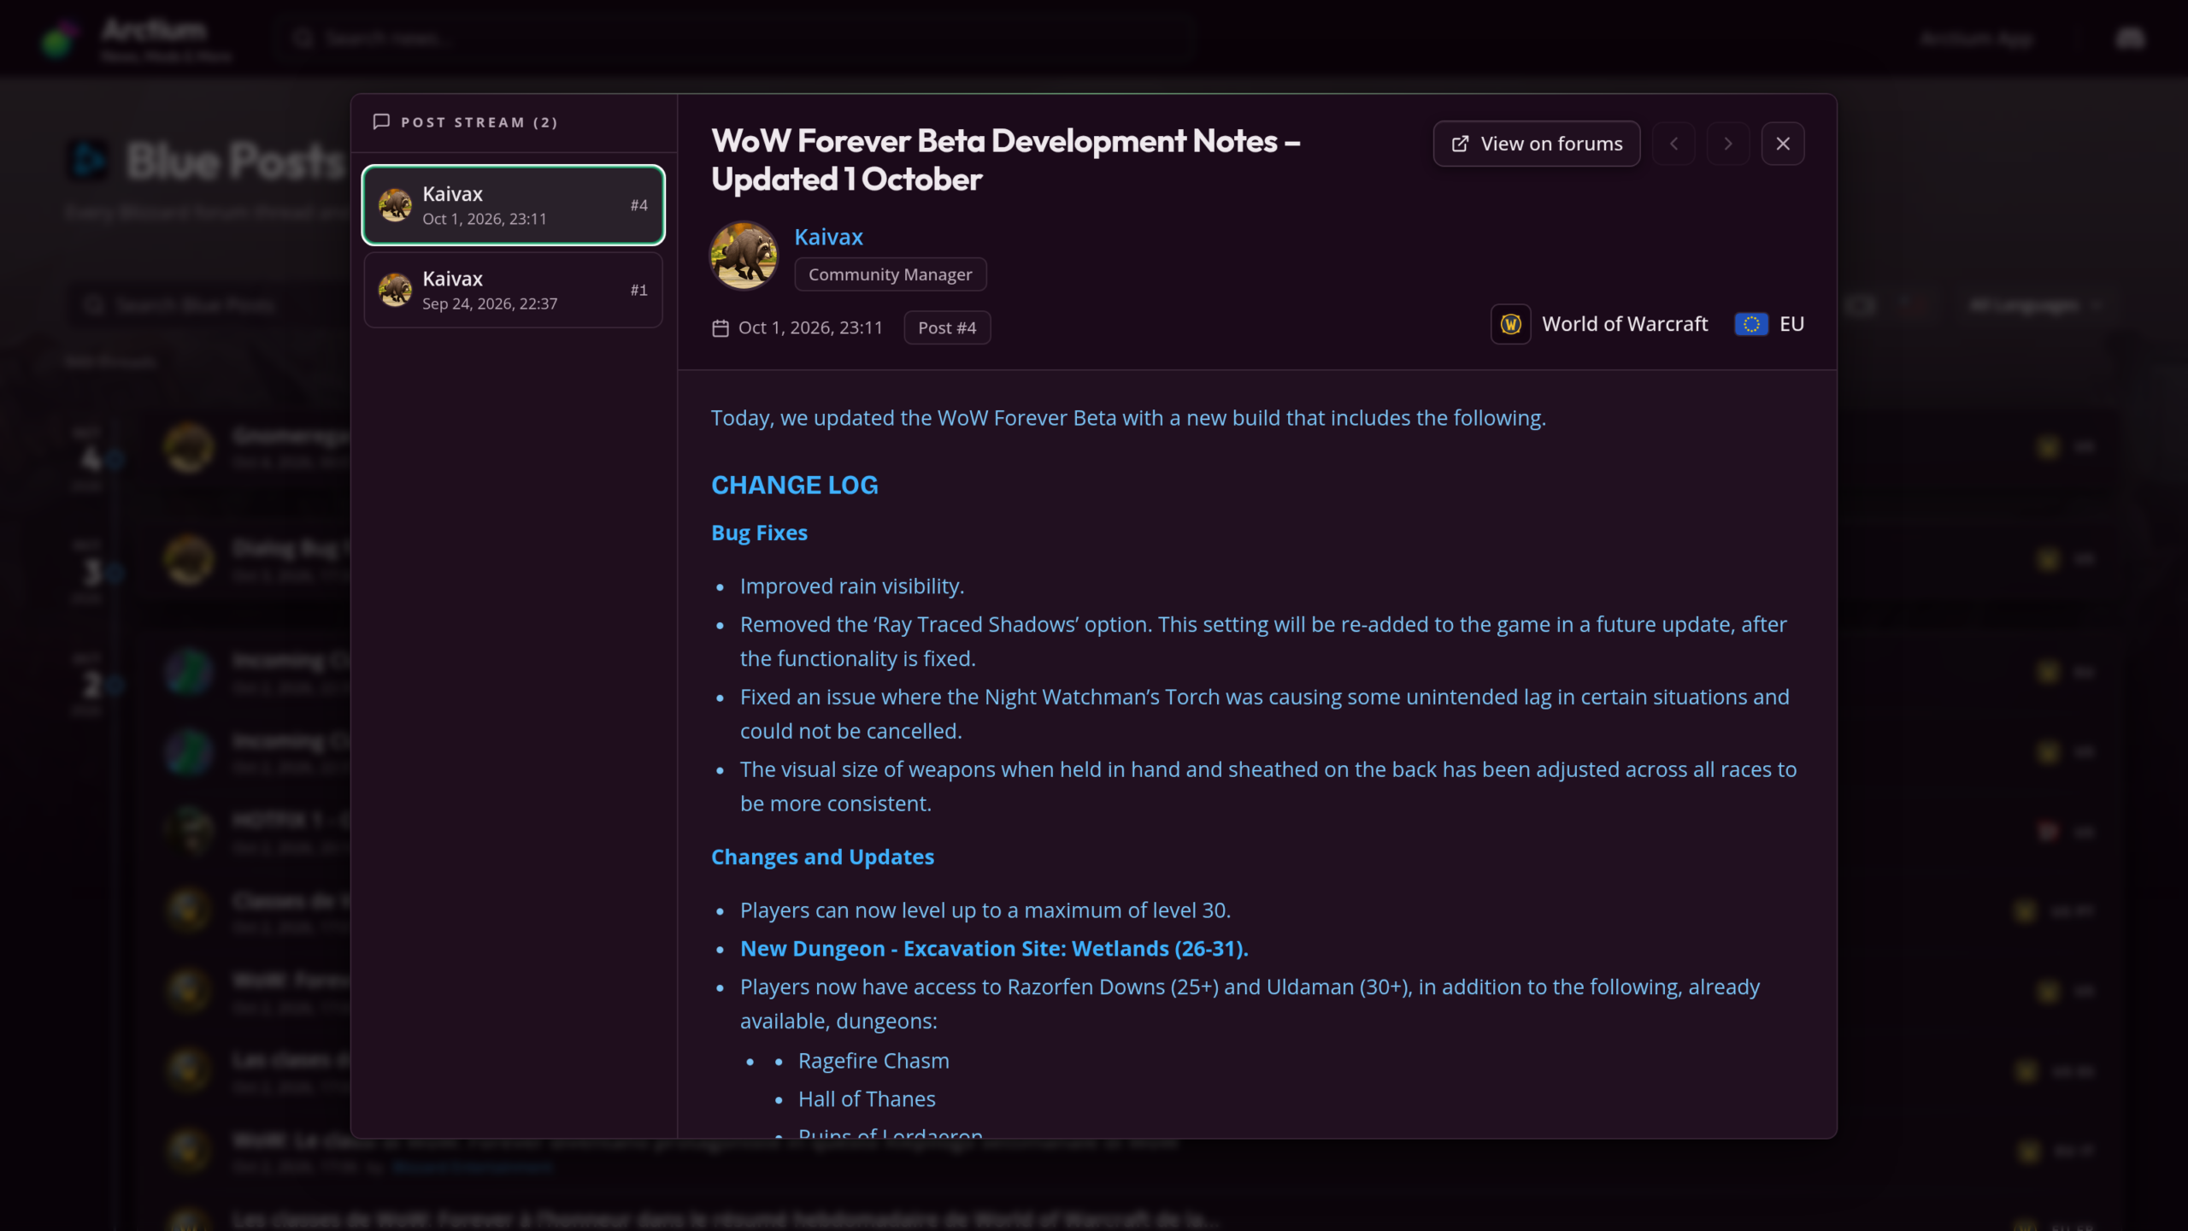Click the Post #4 badge
Viewport: 2188px width, 1231px height.
(947, 327)
